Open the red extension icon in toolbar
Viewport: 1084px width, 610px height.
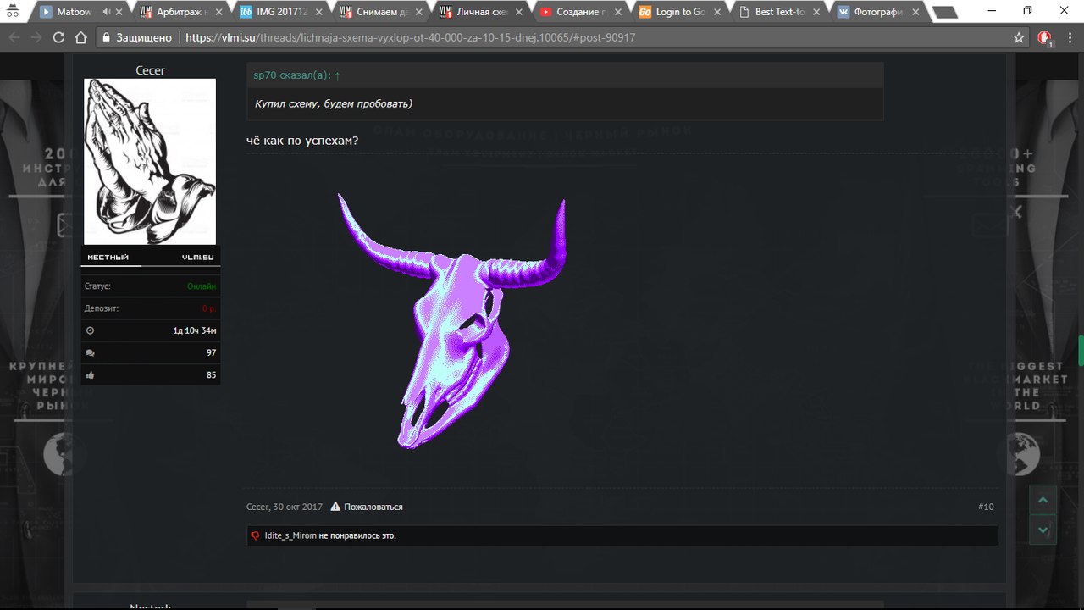(x=1044, y=37)
